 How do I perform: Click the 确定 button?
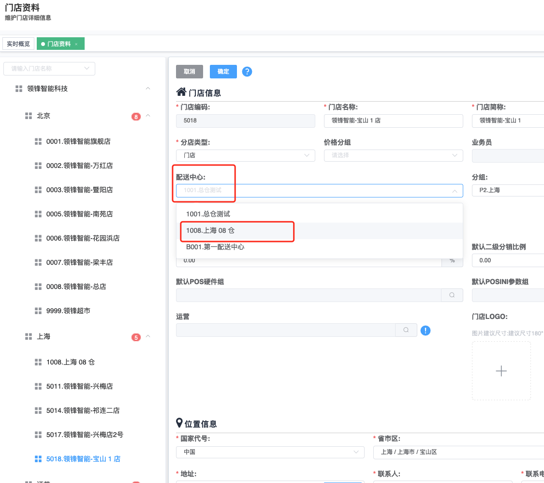[x=223, y=72]
